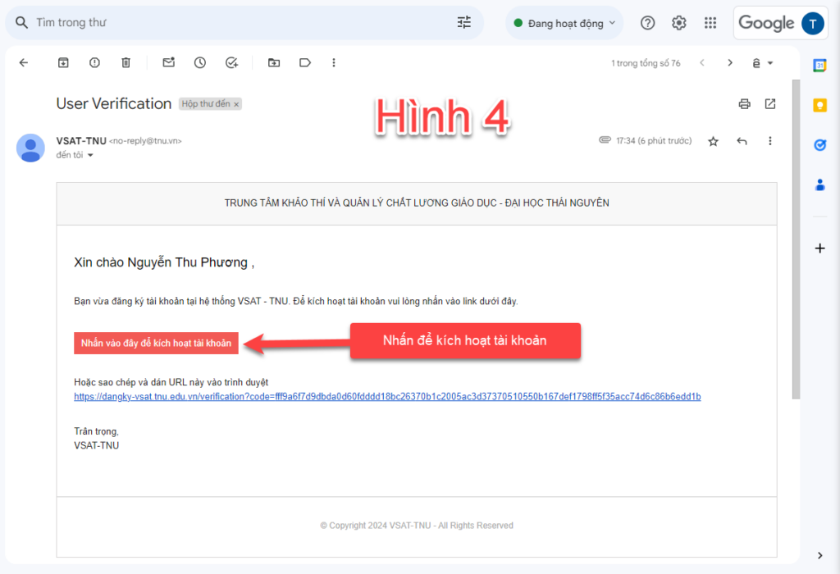Open the Move to folder icon
This screenshot has width=840, height=574.
pyautogui.click(x=274, y=62)
